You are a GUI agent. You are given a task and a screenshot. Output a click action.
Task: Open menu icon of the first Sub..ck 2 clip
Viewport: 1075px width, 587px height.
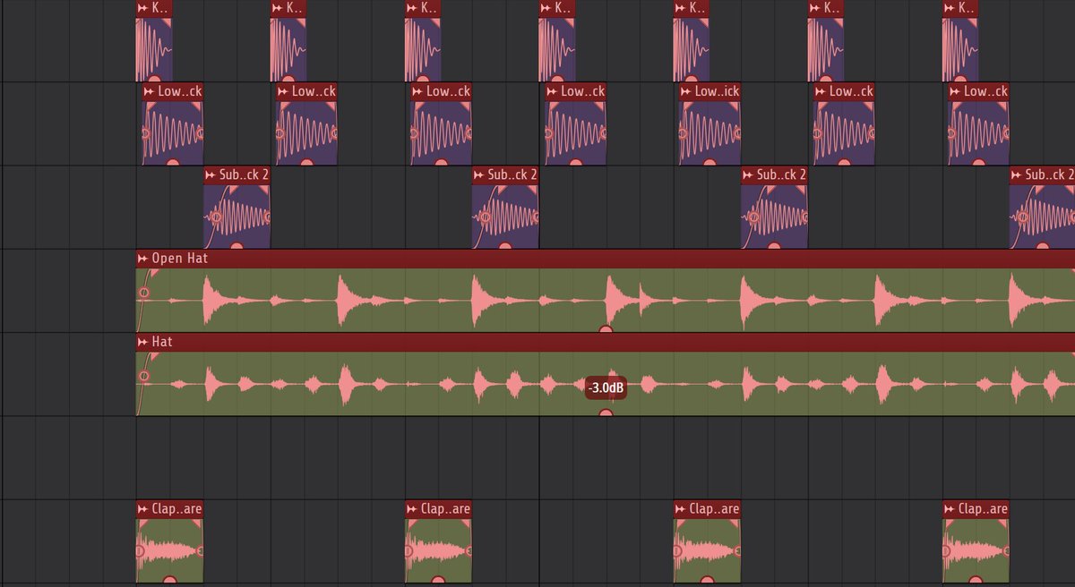(211, 174)
